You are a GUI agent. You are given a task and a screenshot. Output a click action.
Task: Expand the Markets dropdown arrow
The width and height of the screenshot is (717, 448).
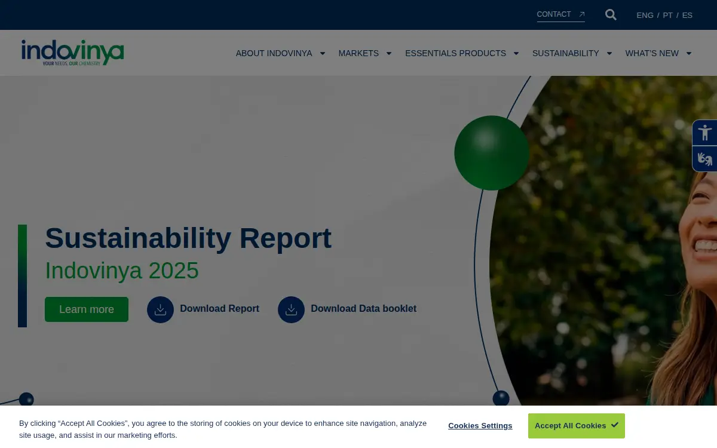click(x=388, y=53)
